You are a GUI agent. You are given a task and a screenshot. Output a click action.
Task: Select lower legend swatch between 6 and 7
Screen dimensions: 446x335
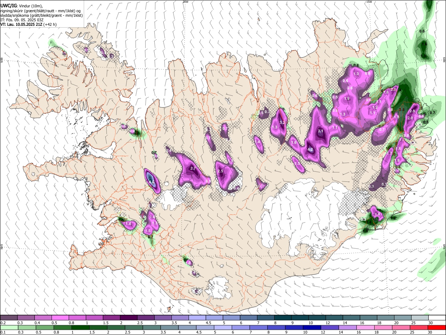pos(241,327)
